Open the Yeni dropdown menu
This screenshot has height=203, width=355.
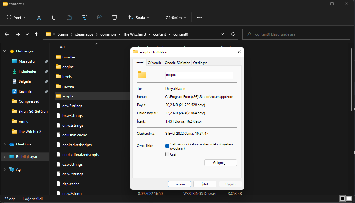16,17
